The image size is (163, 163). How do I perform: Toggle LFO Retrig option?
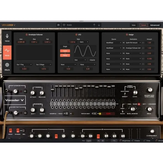65,55
